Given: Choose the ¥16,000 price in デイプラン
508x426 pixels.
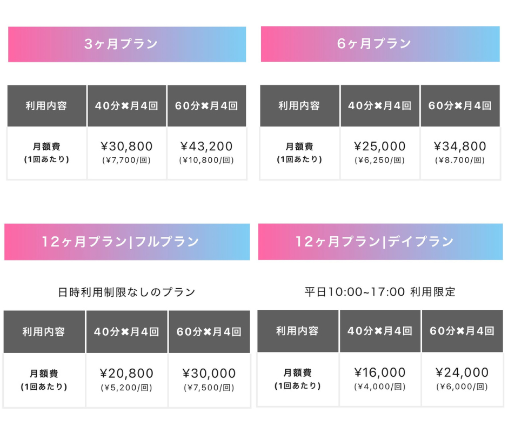Looking at the screenshot, I should [380, 372].
